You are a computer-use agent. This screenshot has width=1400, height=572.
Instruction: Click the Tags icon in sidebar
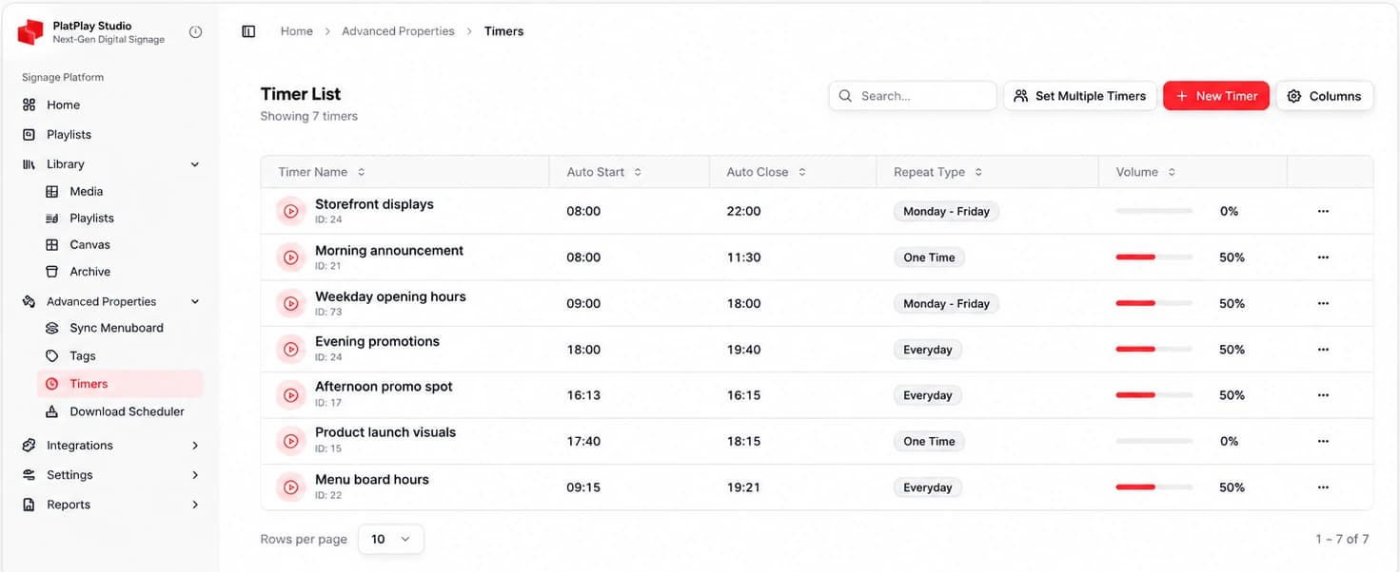52,355
